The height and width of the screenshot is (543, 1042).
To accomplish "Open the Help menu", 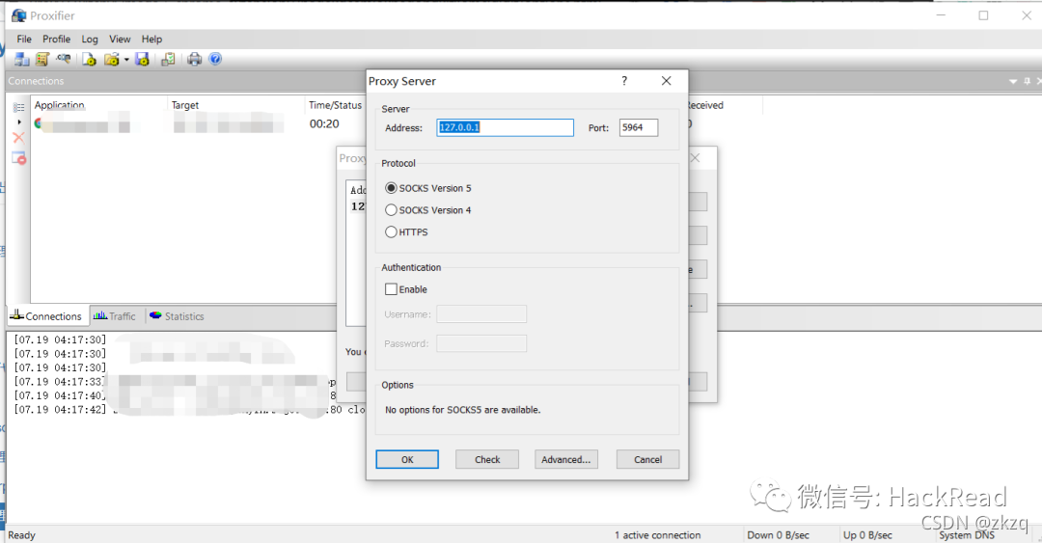I will (151, 40).
